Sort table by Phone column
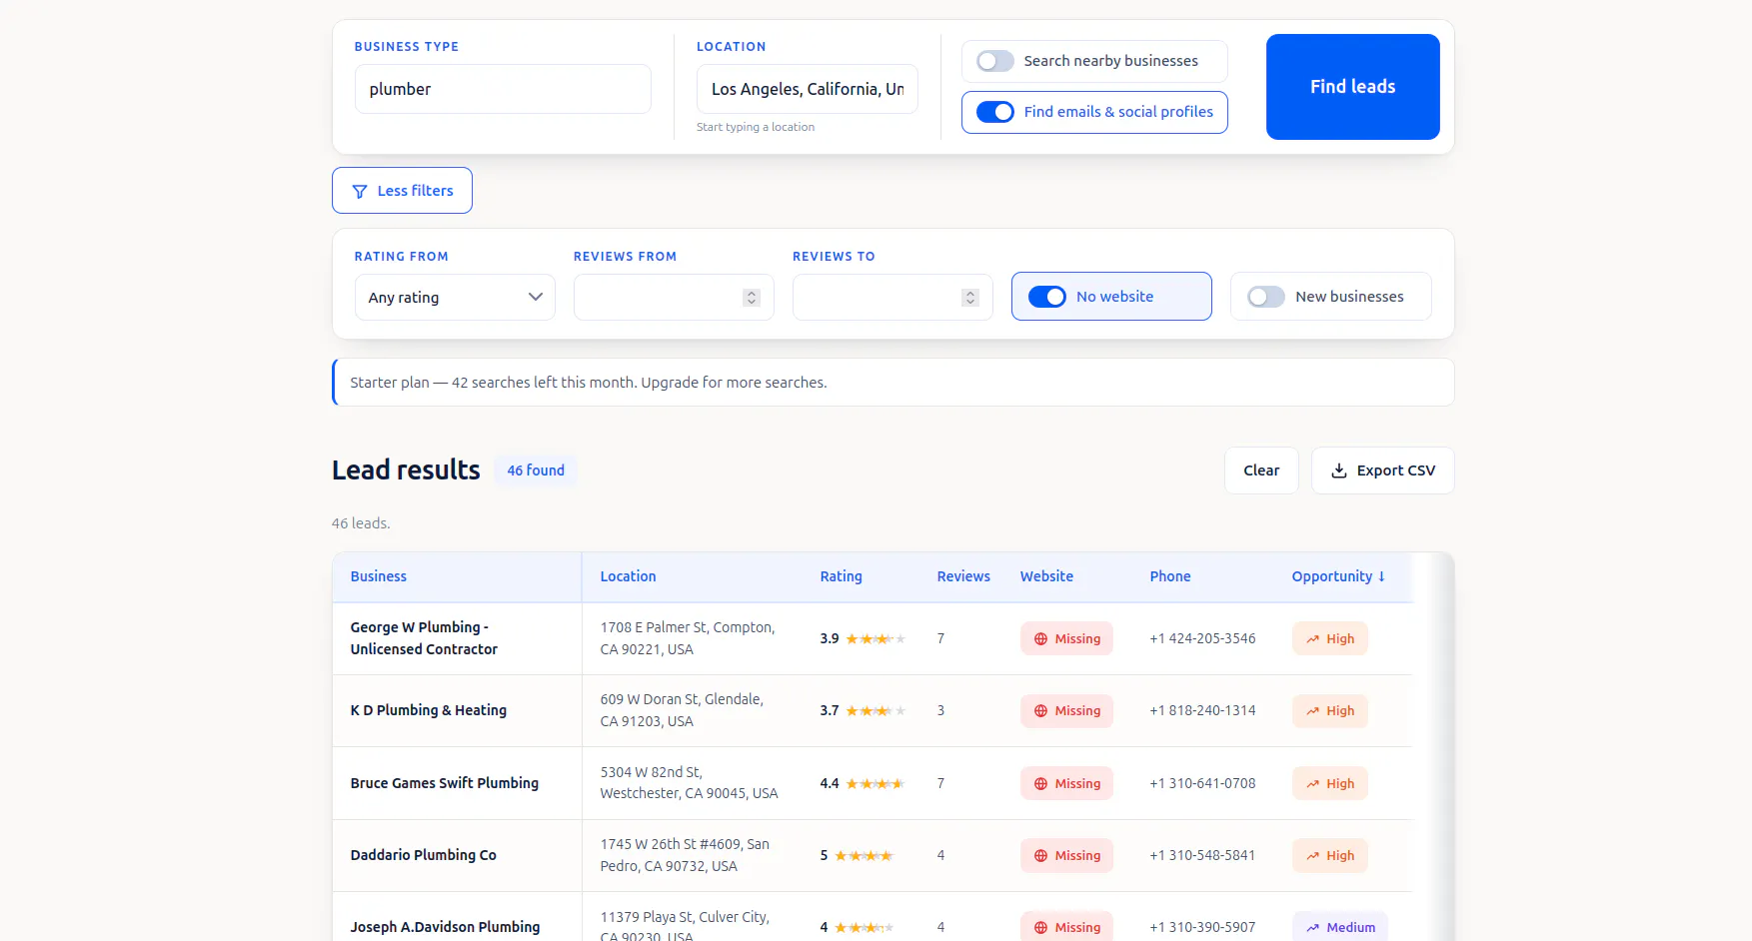The height and width of the screenshot is (941, 1752). point(1170,576)
